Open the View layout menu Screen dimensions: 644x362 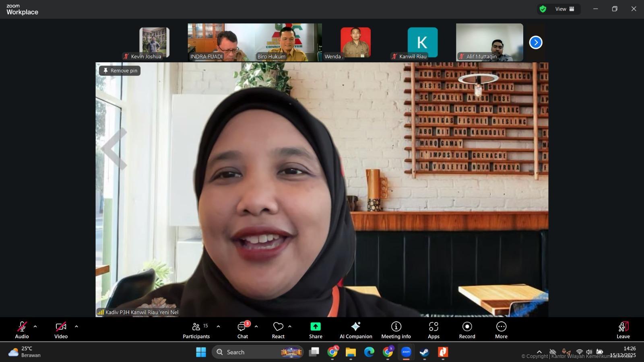click(564, 9)
